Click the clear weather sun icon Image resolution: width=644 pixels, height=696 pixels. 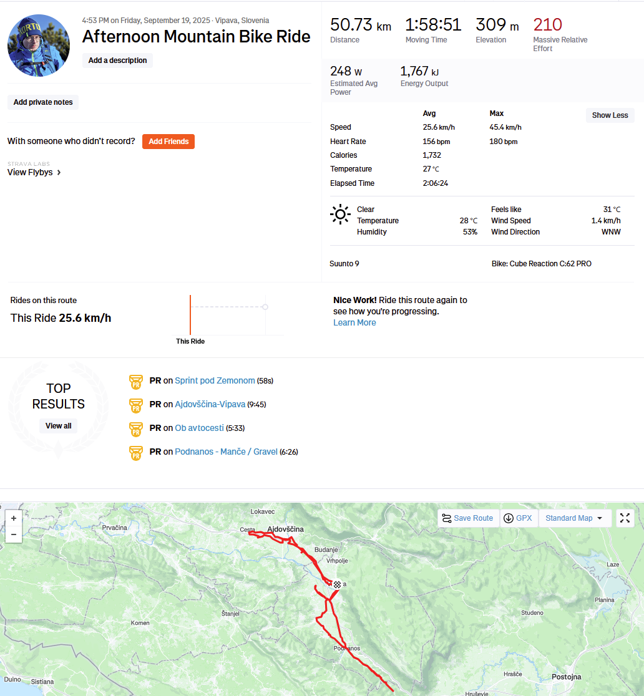click(x=340, y=215)
